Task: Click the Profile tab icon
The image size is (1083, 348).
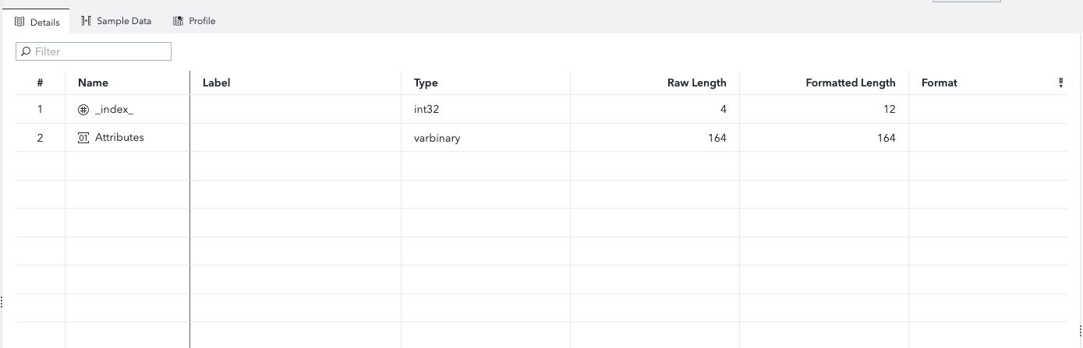Action: [x=179, y=21]
